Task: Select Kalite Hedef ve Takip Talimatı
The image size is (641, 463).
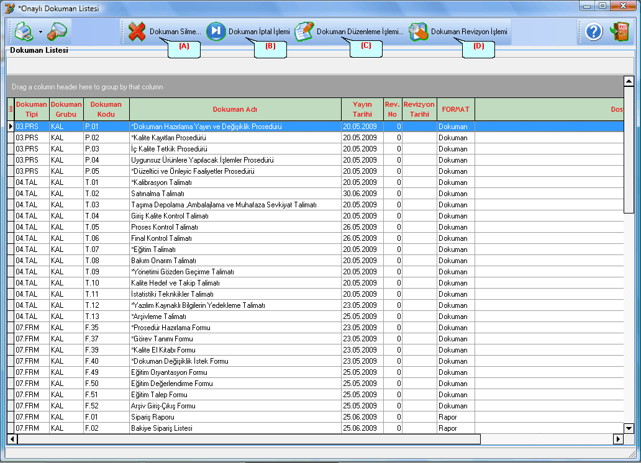Action: tap(315, 283)
